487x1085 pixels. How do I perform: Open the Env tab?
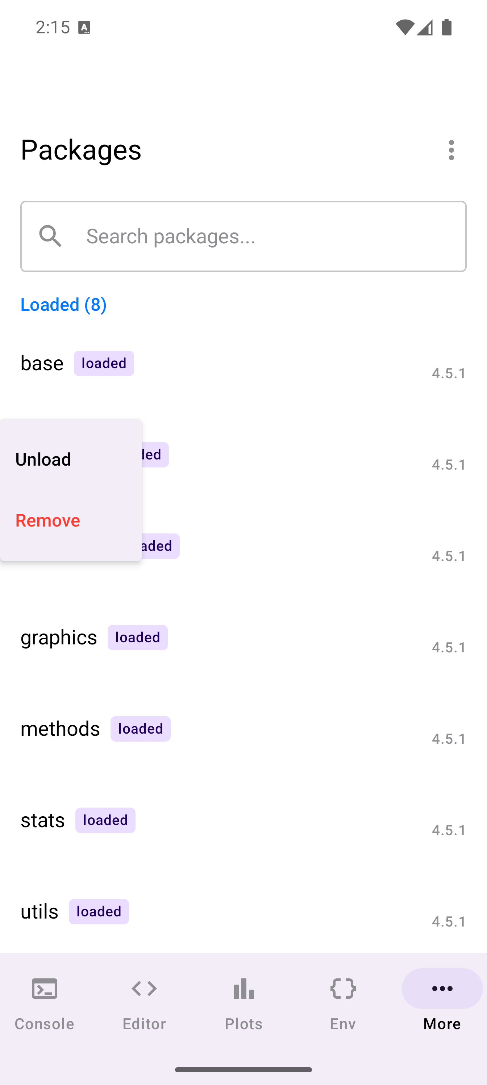(x=343, y=1004)
